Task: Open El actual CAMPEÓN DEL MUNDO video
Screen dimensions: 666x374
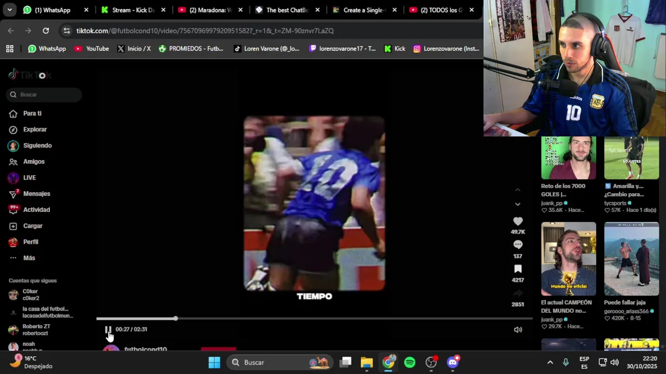Action: tap(568, 259)
